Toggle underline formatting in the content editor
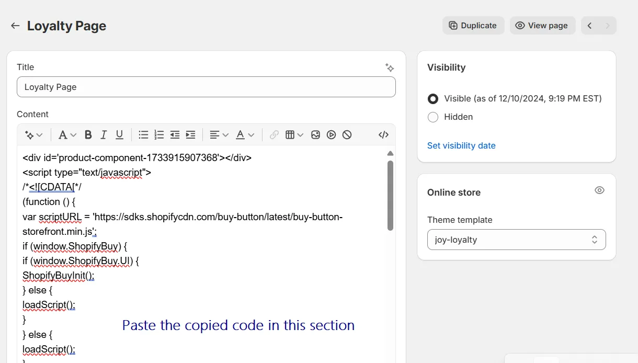 pyautogui.click(x=119, y=135)
